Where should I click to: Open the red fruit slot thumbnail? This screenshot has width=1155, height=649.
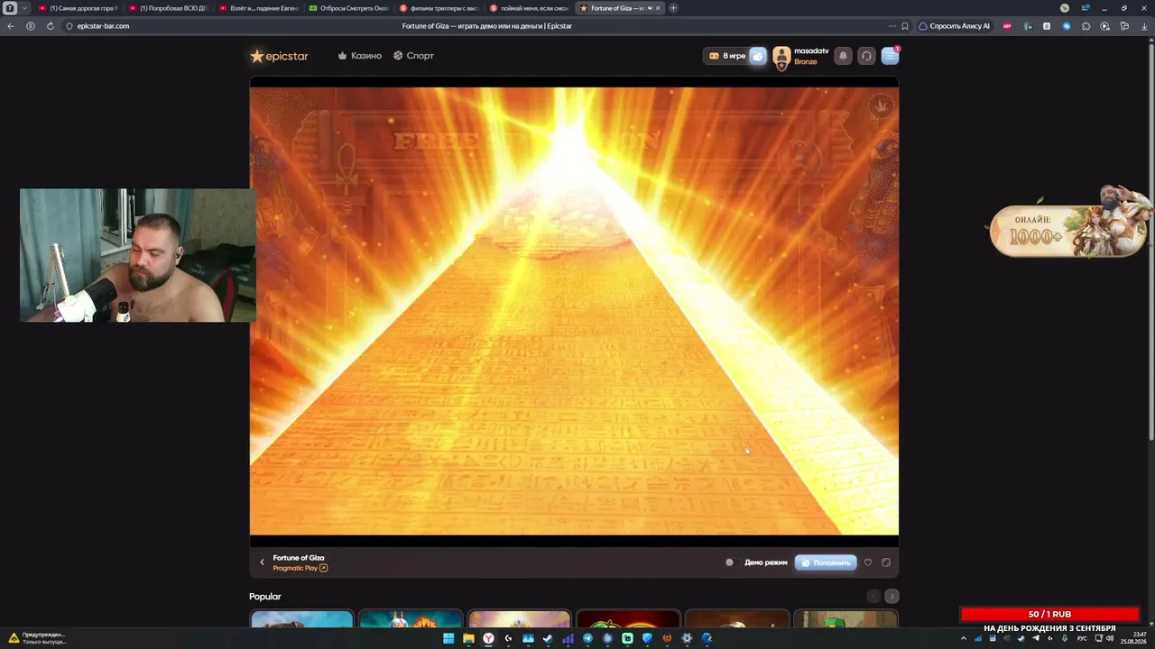point(628,619)
